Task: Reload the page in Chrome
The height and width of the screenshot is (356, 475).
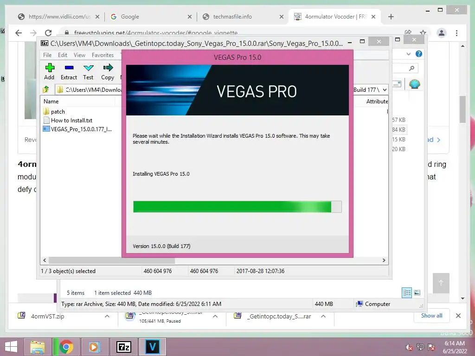Action: [x=48, y=33]
